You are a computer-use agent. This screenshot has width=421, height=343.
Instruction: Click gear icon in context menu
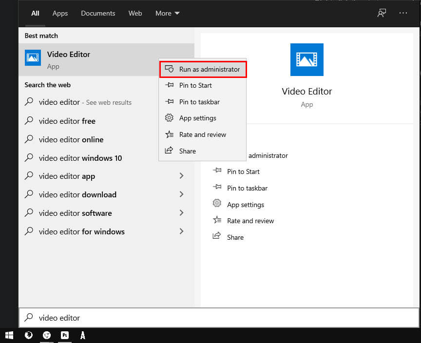pyautogui.click(x=169, y=118)
